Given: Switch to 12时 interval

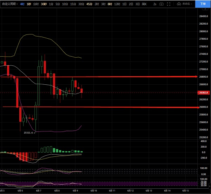Looking at the screenshot, I should click(x=117, y=4).
